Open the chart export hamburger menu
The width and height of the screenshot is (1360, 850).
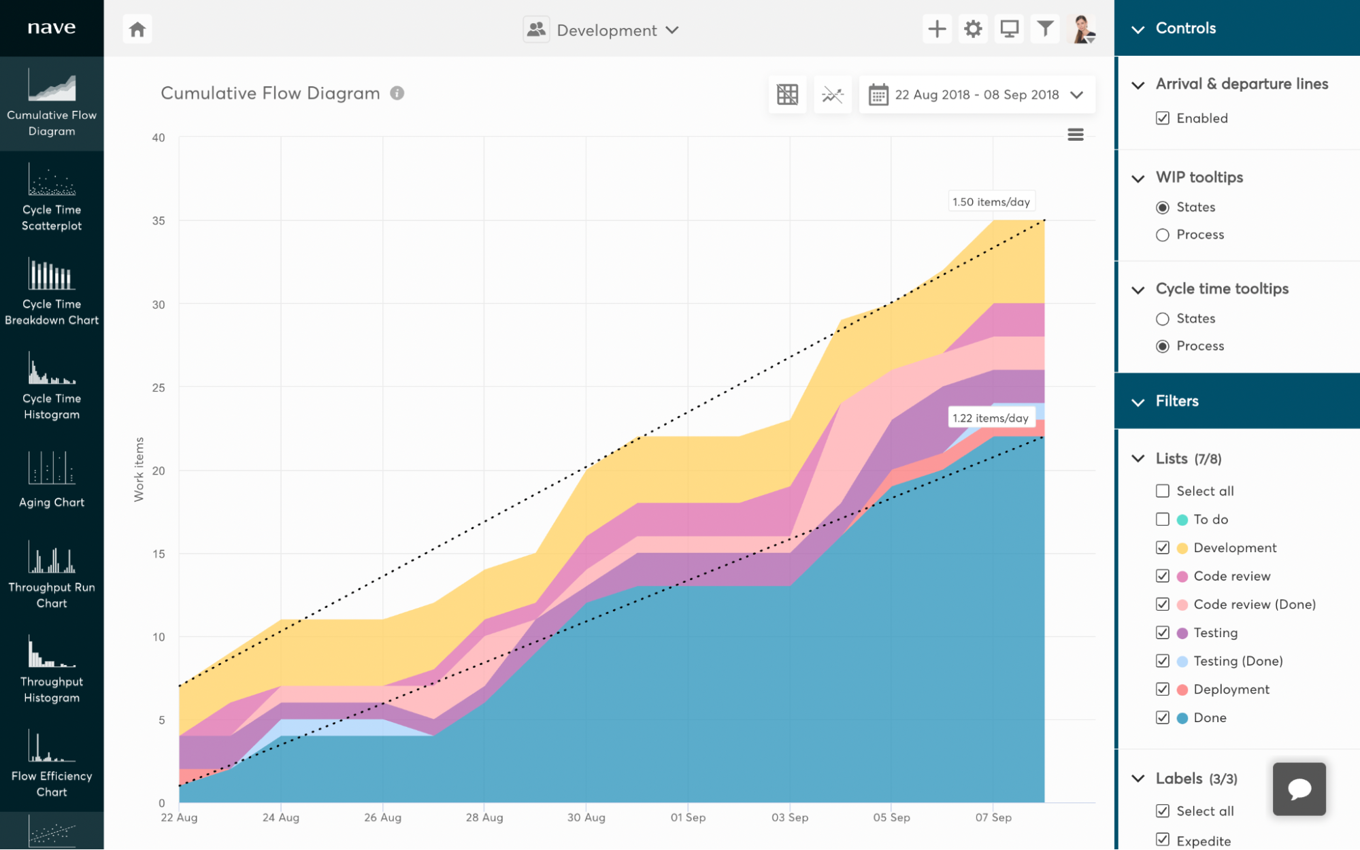[1075, 135]
